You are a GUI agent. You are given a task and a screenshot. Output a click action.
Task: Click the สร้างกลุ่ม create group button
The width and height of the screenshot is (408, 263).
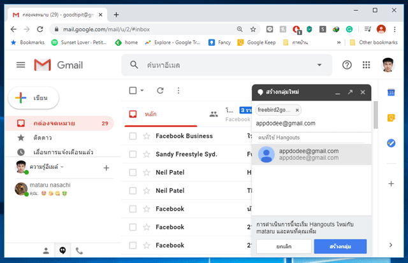pyautogui.click(x=340, y=246)
